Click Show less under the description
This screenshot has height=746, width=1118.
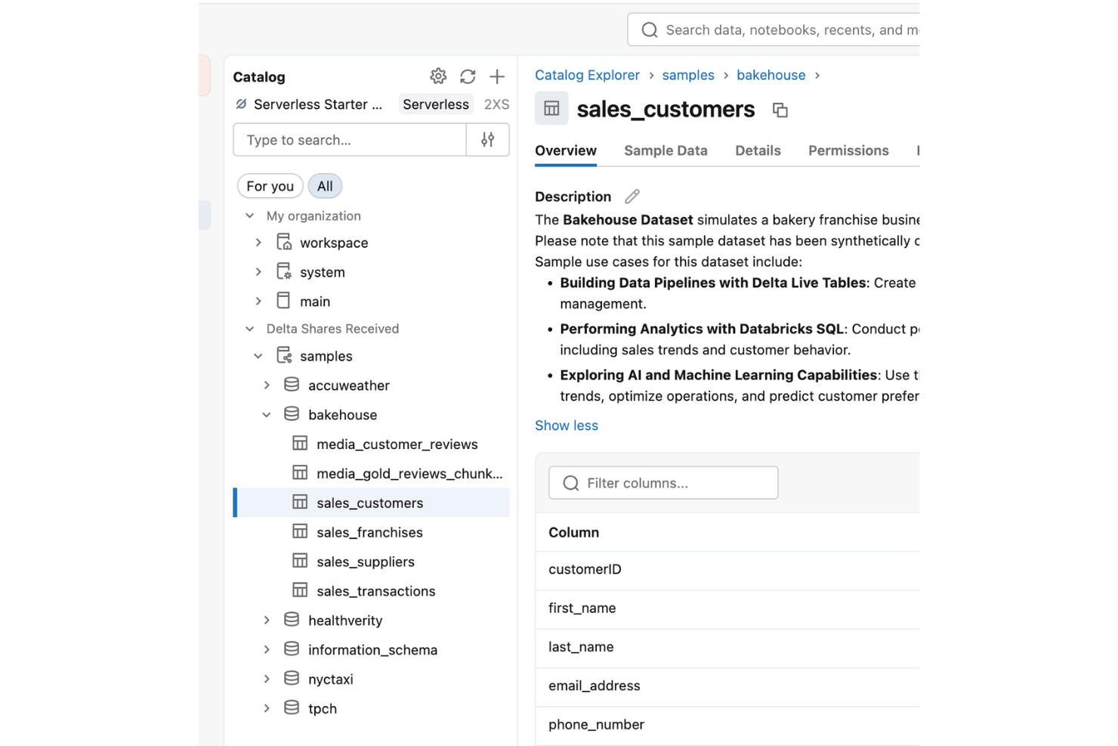click(x=566, y=425)
